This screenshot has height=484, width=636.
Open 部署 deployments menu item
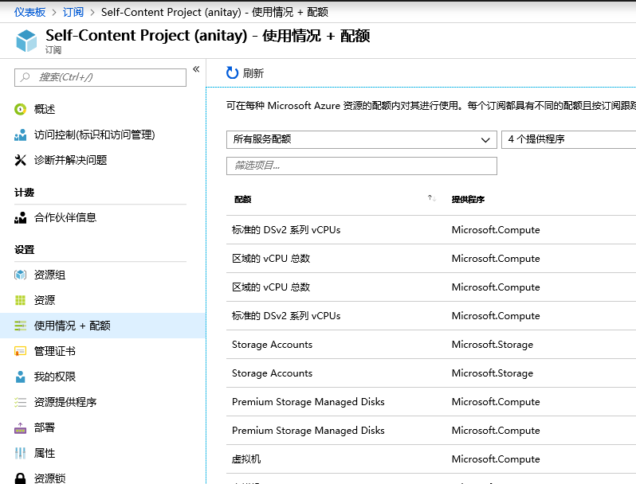(x=45, y=427)
